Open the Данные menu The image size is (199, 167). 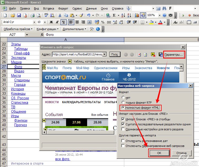[x=91, y=8]
